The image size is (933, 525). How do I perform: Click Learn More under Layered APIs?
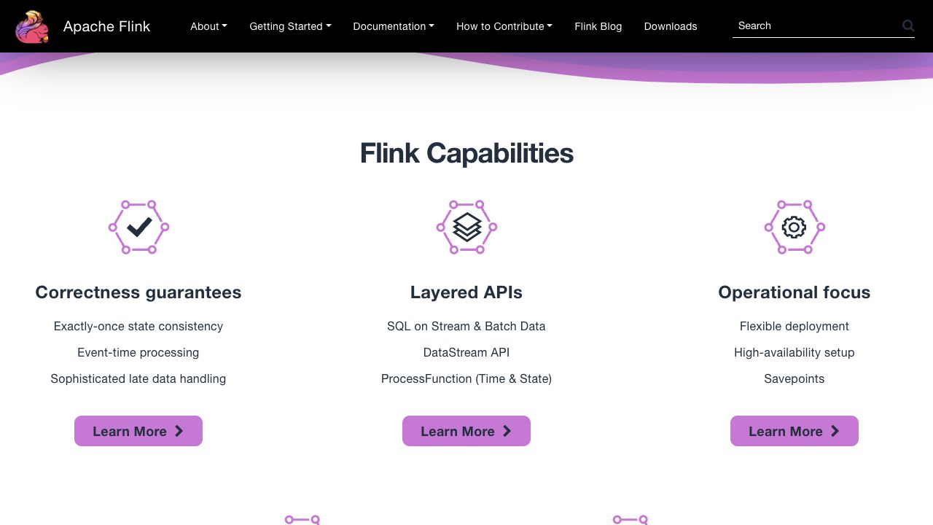[458, 431]
